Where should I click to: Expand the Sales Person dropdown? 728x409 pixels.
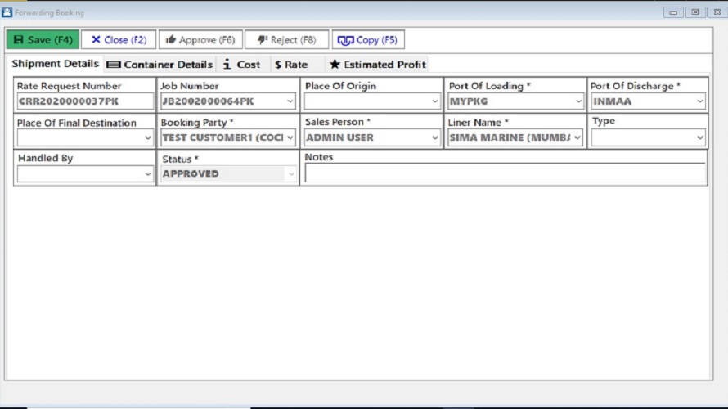pos(434,137)
